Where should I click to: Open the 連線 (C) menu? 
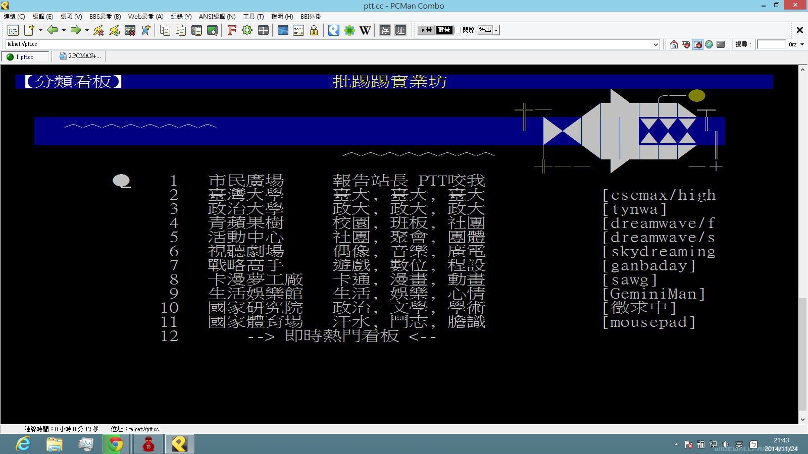point(15,17)
